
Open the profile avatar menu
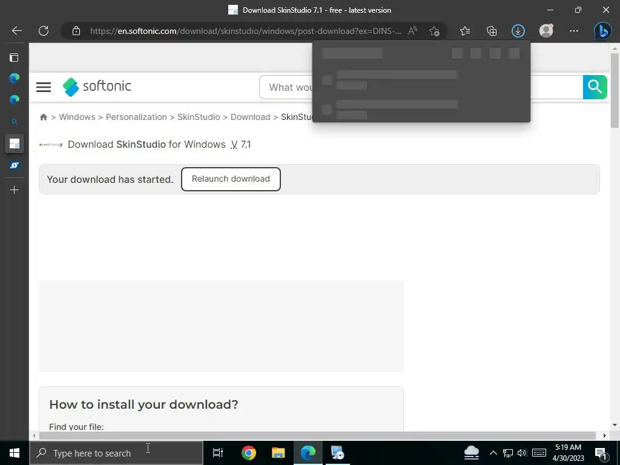tap(546, 31)
